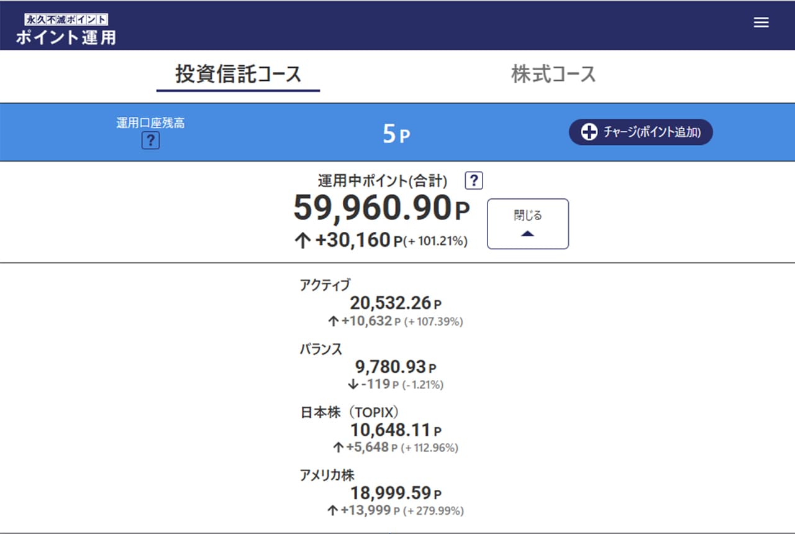Click the total 59,960.90 P amount
The image size is (795, 534).
click(381, 209)
